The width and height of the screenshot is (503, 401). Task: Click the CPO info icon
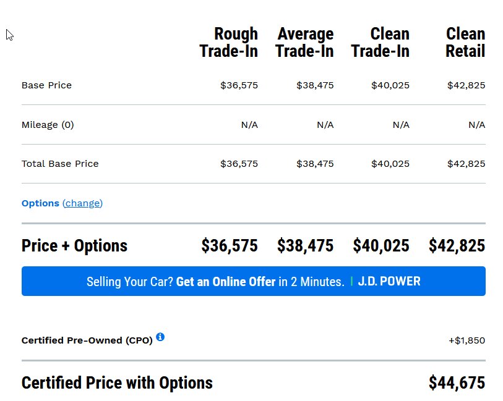160,337
